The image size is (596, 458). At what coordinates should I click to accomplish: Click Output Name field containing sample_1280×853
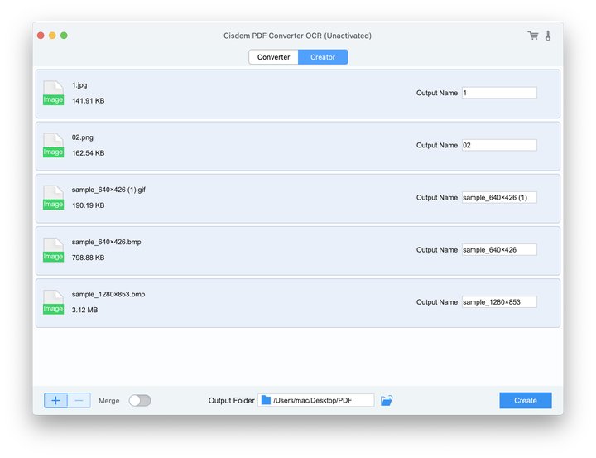[499, 301]
